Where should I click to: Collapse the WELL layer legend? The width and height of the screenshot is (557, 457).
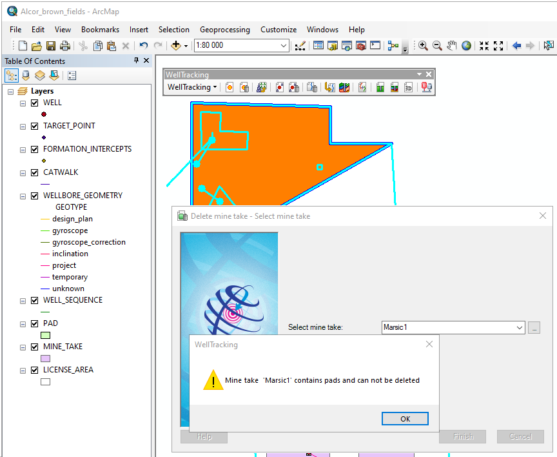coord(23,103)
